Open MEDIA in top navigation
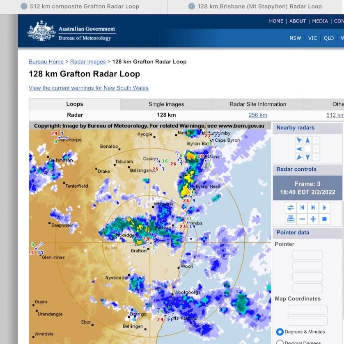The width and height of the screenshot is (344, 344). [x=320, y=21]
